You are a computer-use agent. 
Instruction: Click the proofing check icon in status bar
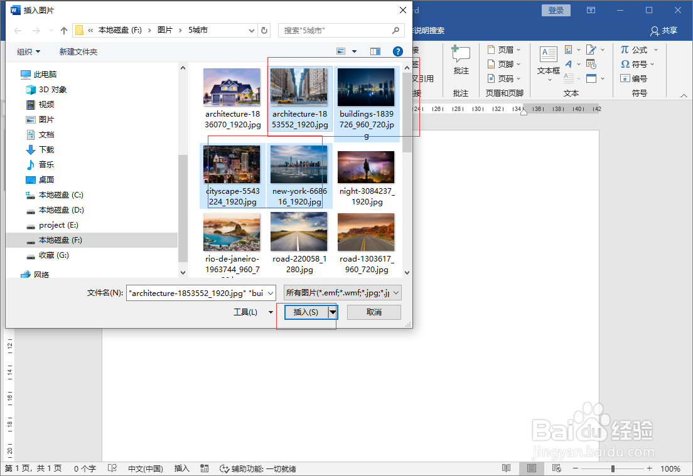(112, 468)
